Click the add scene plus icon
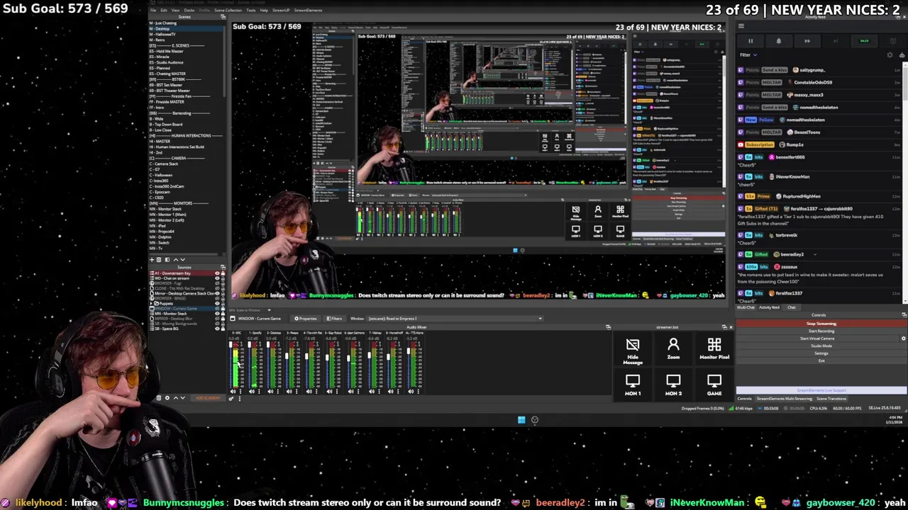 (x=152, y=260)
